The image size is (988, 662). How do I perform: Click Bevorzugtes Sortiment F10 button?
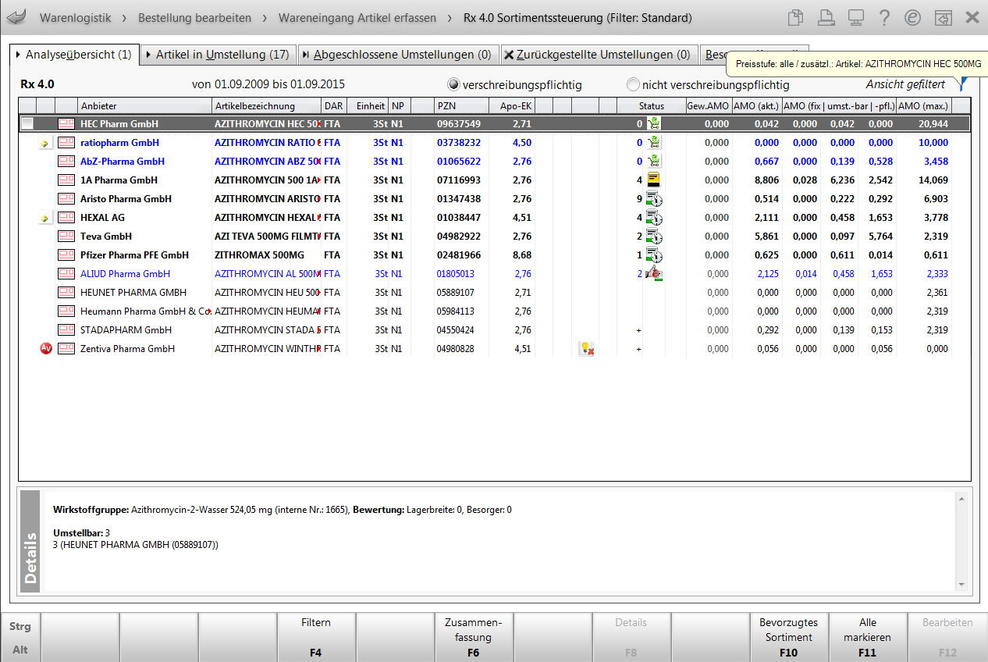pos(789,637)
